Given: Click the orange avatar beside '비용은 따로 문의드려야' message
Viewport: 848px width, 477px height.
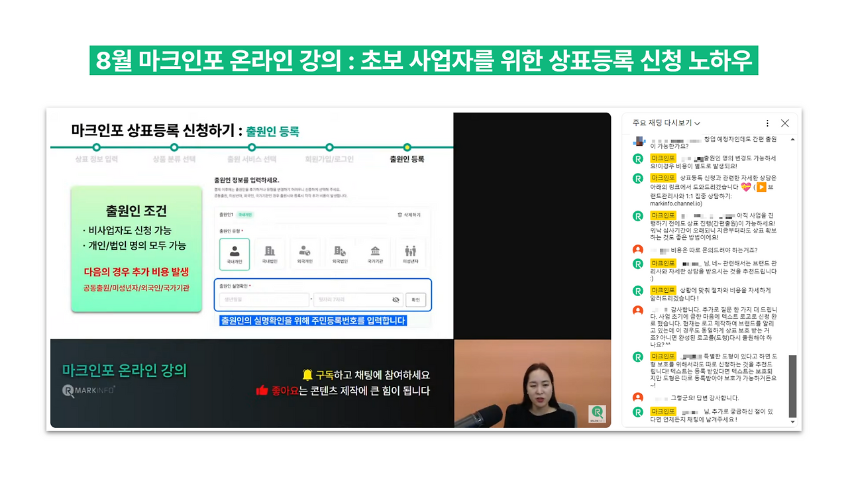Looking at the screenshot, I should click(x=638, y=250).
